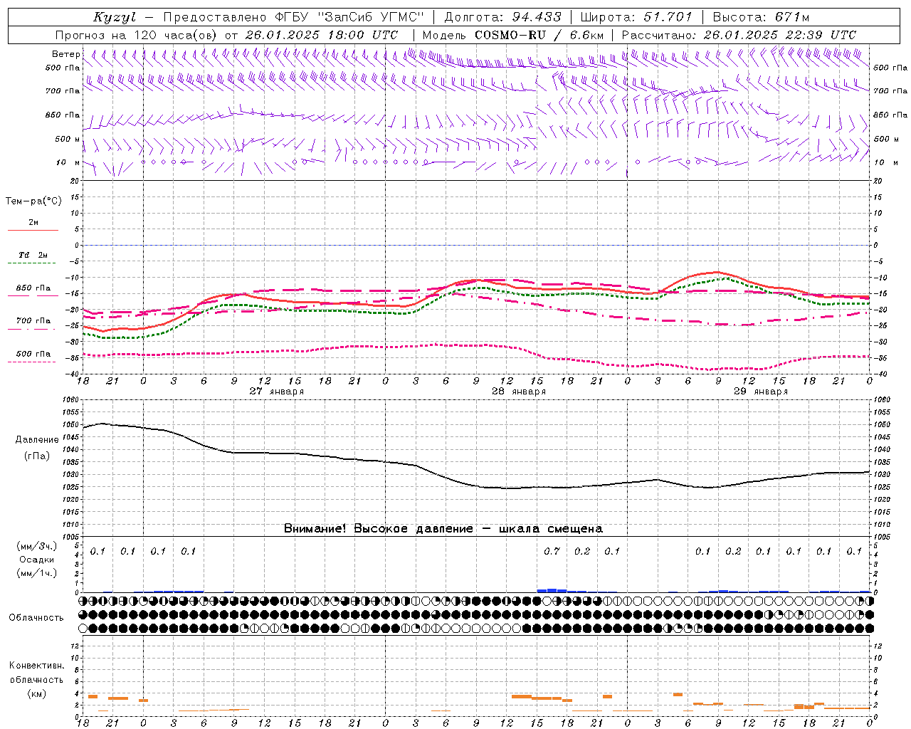Click the dashed "Td 2м" legend line sample
The image size is (911, 729).
[33, 263]
